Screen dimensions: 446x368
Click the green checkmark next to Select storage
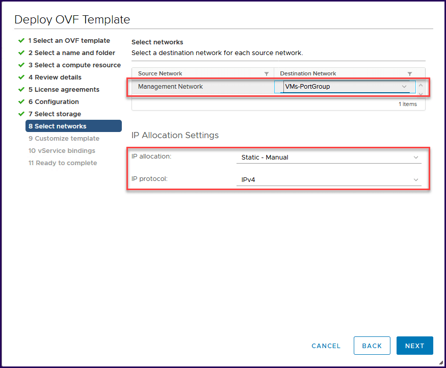coord(21,114)
